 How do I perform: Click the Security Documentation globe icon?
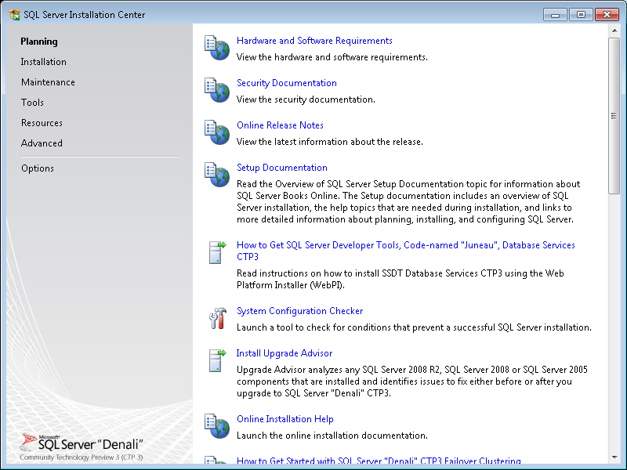click(217, 90)
